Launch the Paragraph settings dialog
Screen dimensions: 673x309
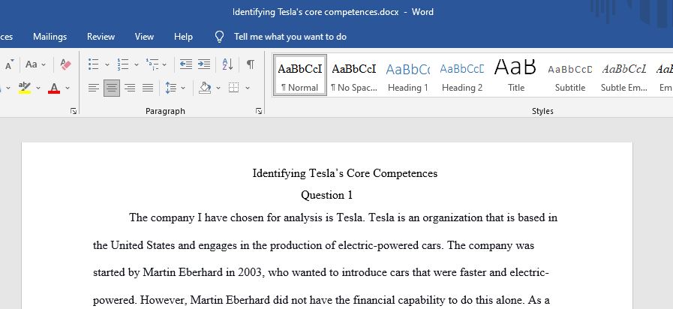(x=258, y=111)
